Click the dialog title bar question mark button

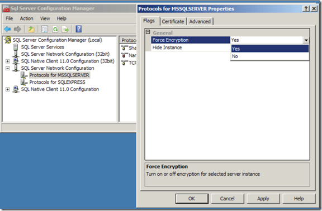(306, 8)
